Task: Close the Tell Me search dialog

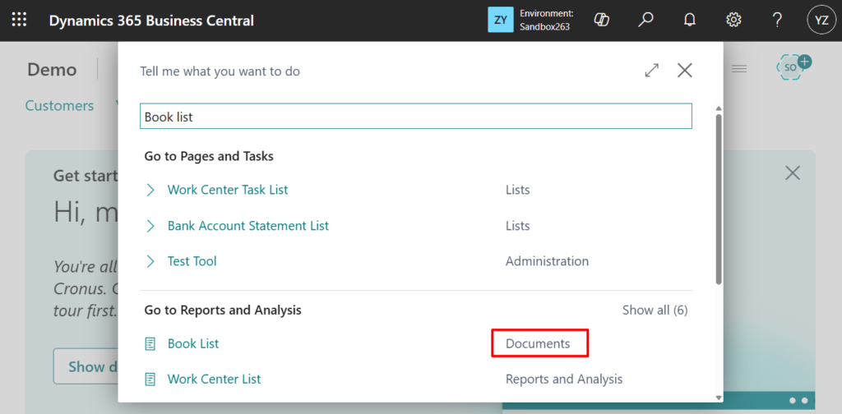Action: 684,71
